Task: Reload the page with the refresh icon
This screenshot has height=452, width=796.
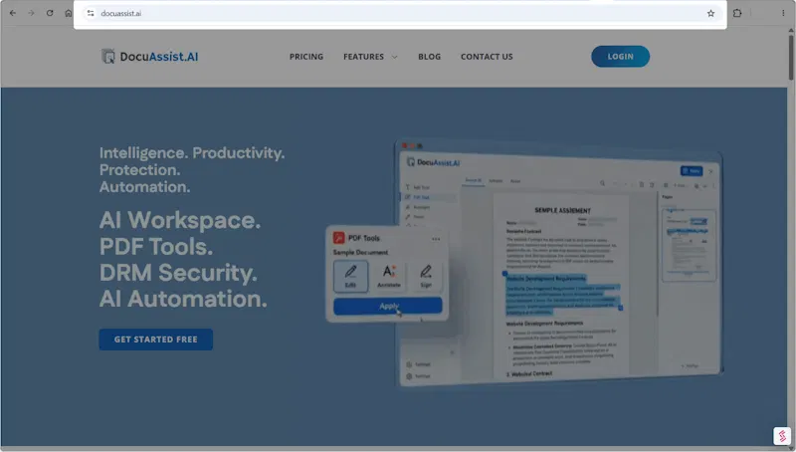Action: click(x=50, y=13)
